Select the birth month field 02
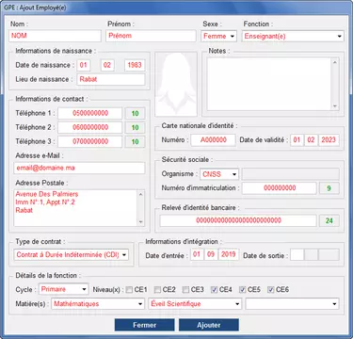This screenshot has width=353, height=339. pyautogui.click(x=107, y=65)
